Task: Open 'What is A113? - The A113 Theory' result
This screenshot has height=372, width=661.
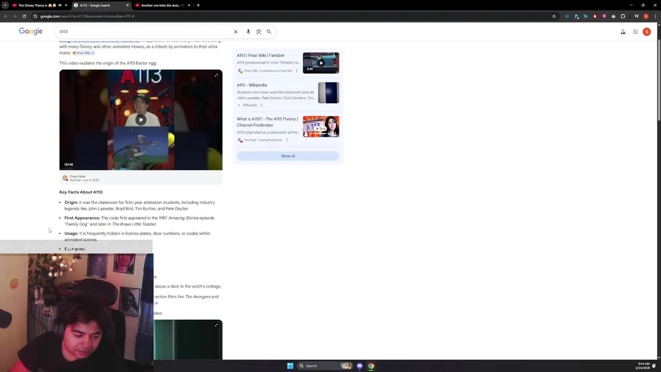Action: coord(267,122)
